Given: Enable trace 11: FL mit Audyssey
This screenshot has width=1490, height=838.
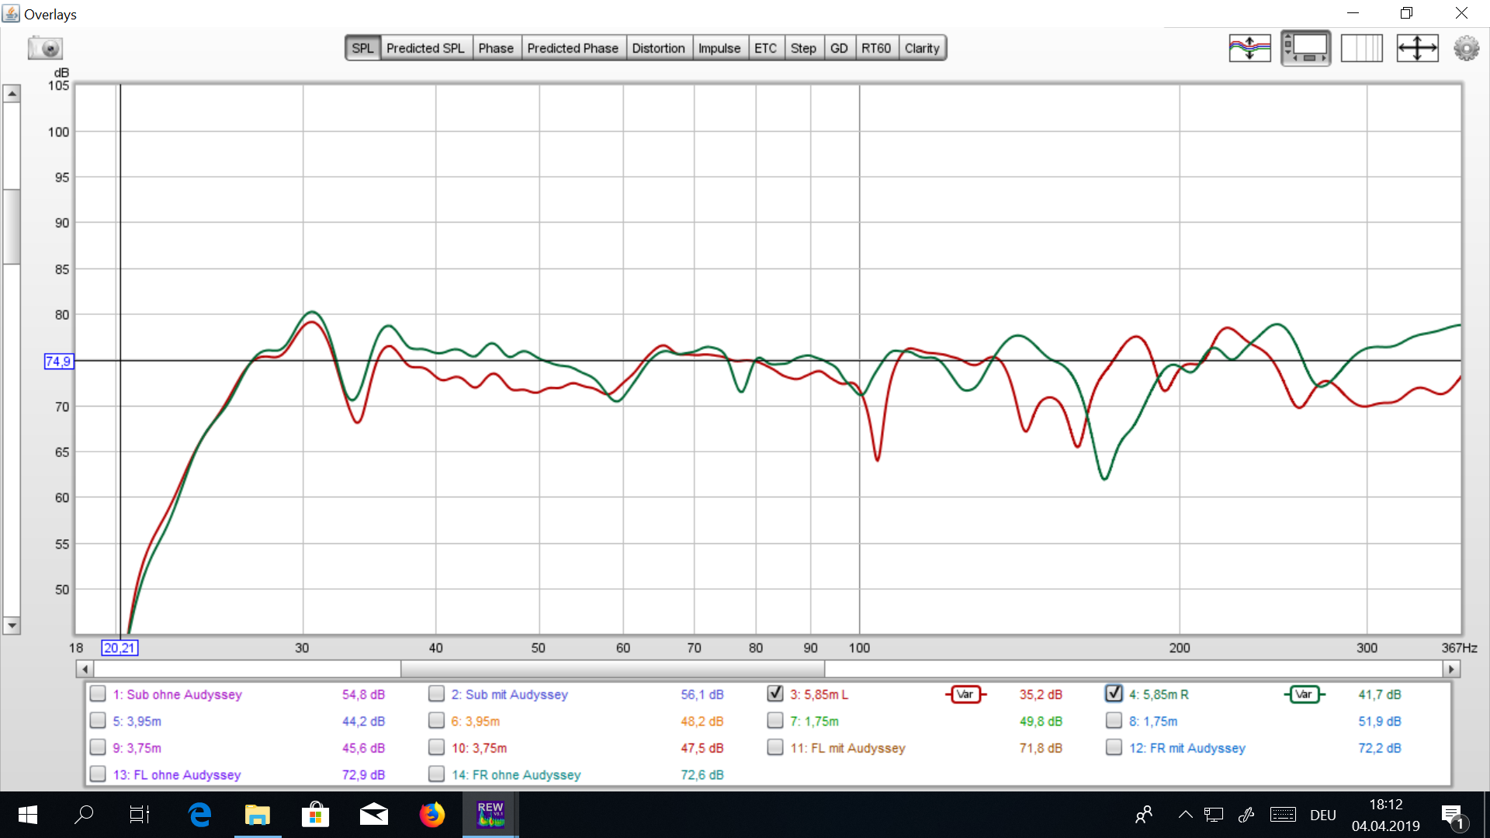Looking at the screenshot, I should 775,747.
